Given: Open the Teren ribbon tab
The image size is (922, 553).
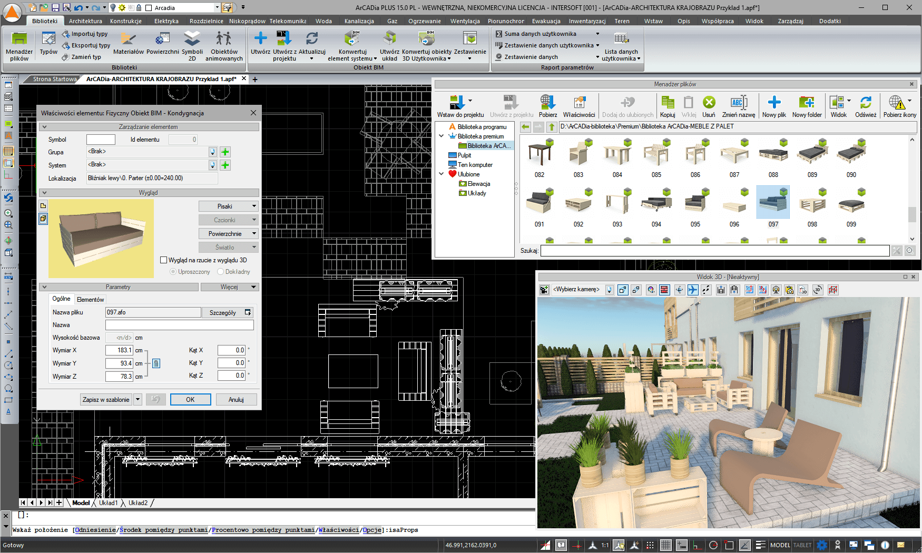Looking at the screenshot, I should pyautogui.click(x=622, y=21).
